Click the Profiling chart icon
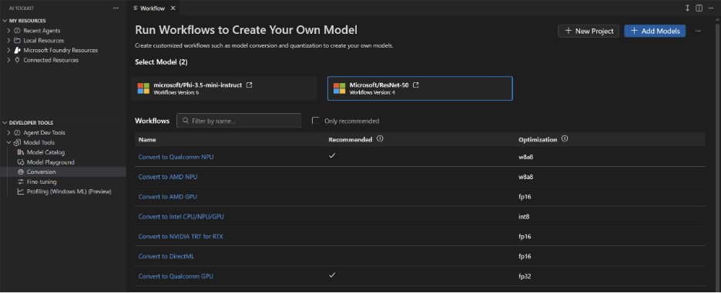 (x=21, y=191)
